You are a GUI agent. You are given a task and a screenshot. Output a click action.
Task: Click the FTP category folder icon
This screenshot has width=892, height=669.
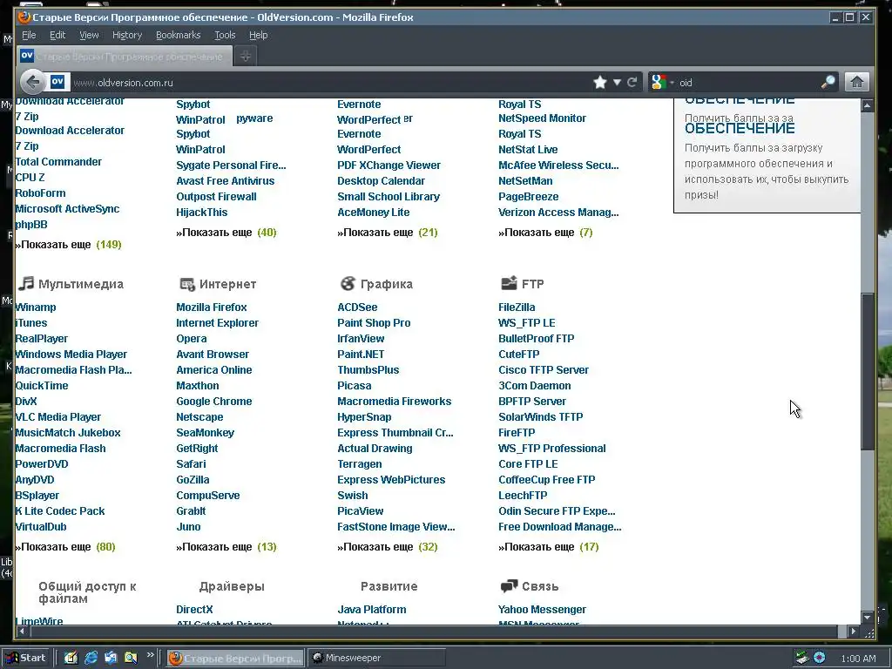click(509, 283)
